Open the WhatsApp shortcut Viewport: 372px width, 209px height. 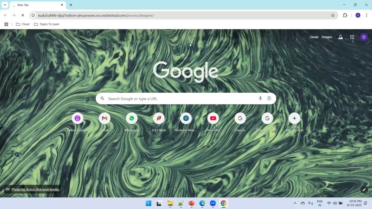(132, 122)
